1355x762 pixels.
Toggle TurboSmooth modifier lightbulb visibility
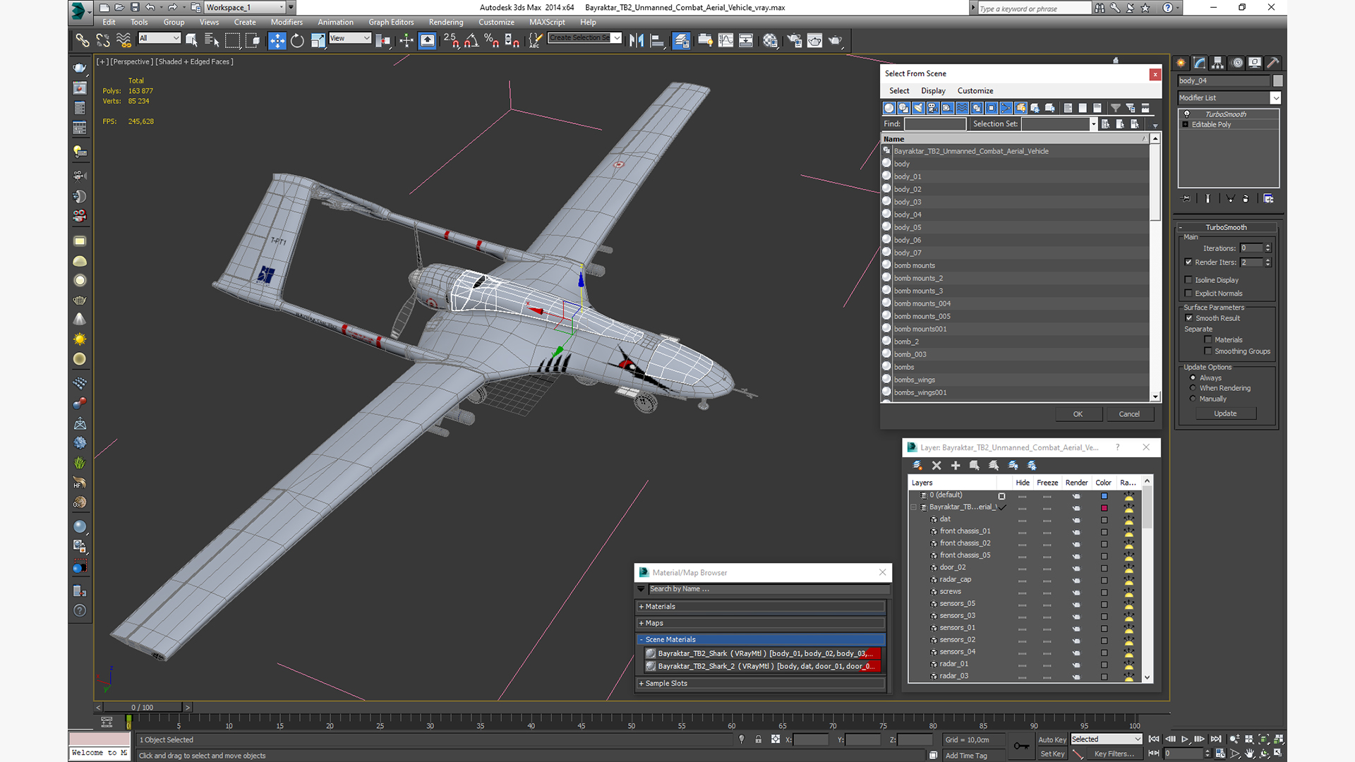[x=1186, y=114]
